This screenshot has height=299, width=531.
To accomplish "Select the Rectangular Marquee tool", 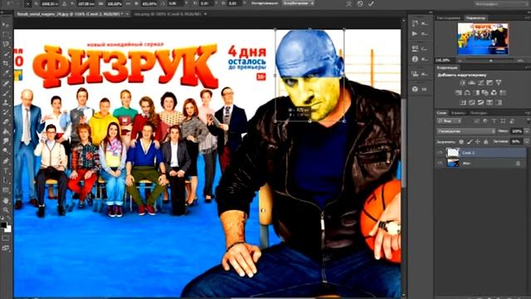I will point(6,35).
